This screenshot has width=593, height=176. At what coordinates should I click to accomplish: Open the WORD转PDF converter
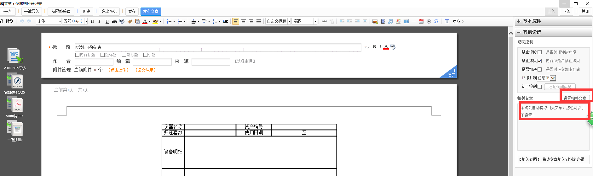[15, 105]
